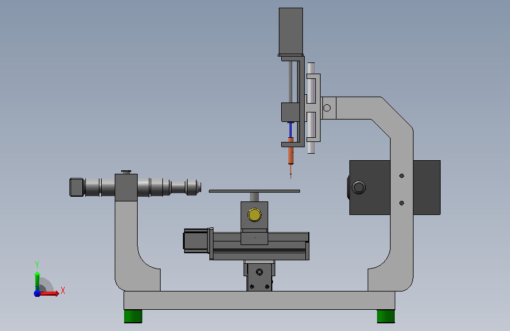Select the yellow knob on the stage block
The image size is (510, 331).
[x=254, y=215]
